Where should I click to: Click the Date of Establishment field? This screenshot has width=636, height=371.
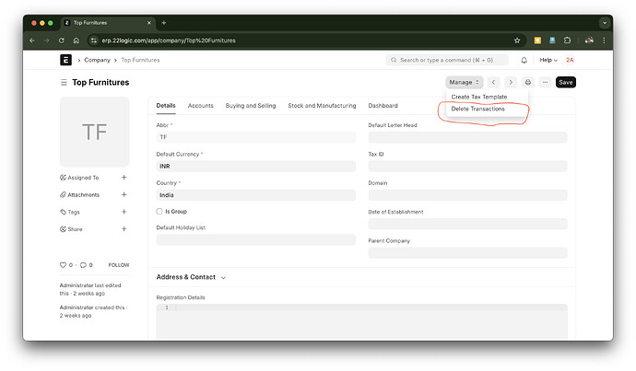point(467,224)
